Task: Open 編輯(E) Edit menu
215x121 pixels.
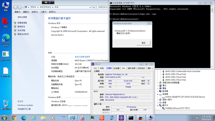Action: click(26, 12)
